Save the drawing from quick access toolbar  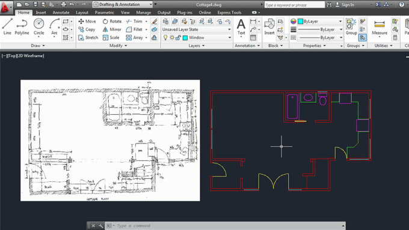(35, 4)
